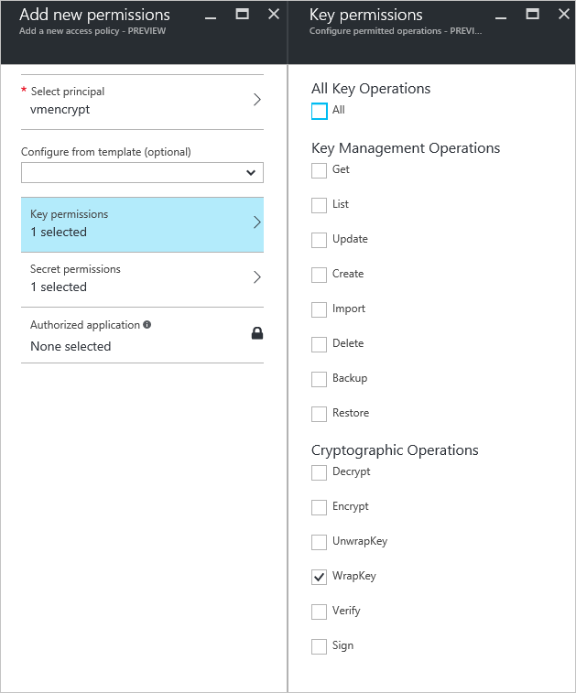Click the lock icon beside Authorized application
This screenshot has height=693, width=576.
(257, 334)
